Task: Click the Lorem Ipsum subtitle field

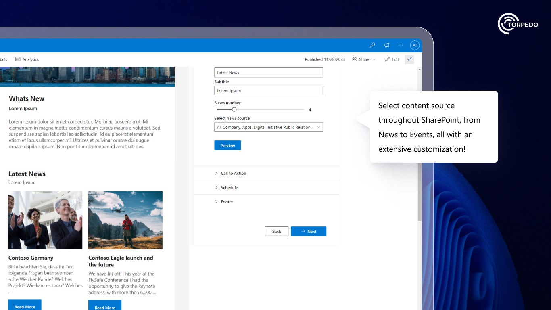Action: coord(269,91)
